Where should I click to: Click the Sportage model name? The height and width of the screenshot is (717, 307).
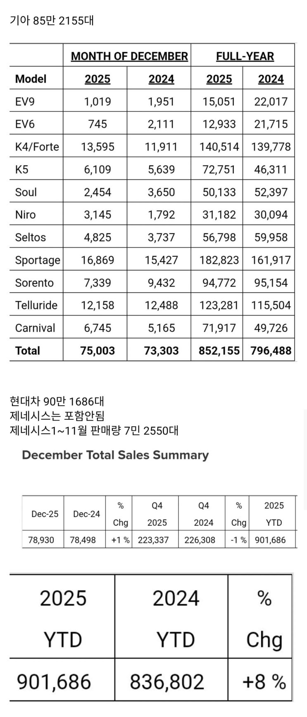point(38,261)
